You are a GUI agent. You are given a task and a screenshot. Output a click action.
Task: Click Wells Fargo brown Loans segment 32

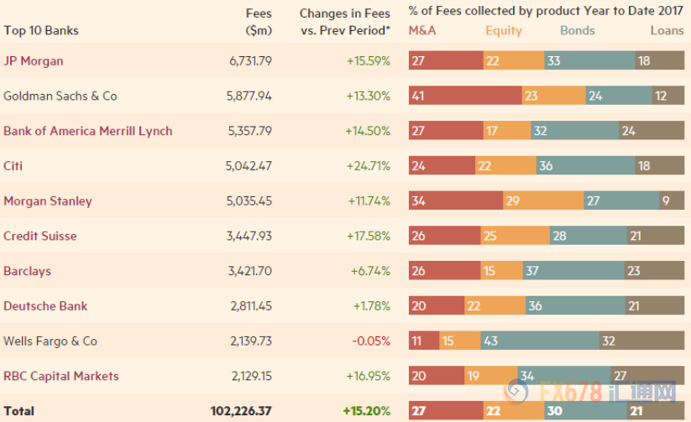point(641,341)
